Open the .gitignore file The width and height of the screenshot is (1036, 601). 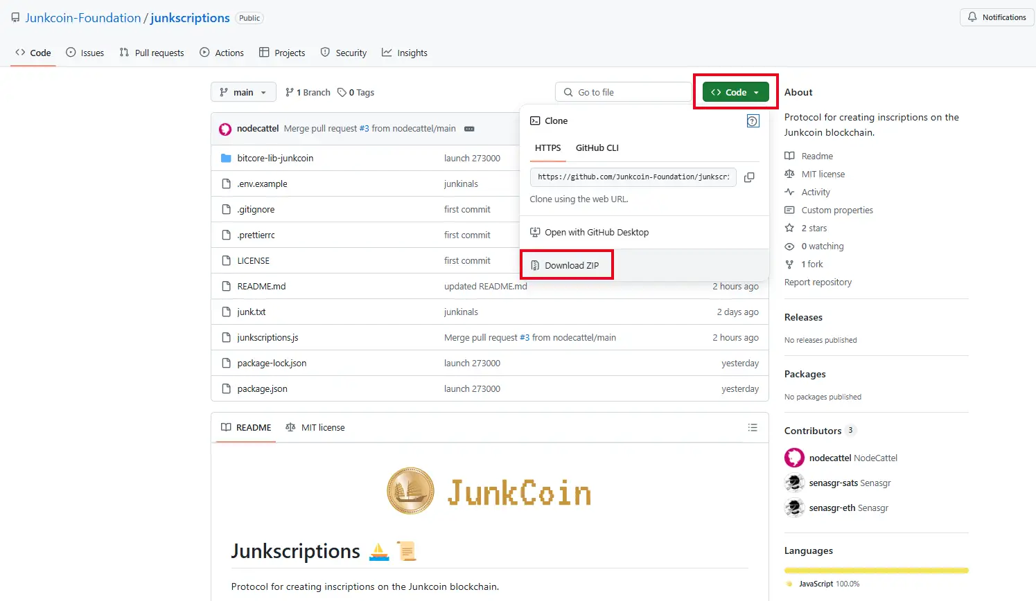tap(256, 209)
